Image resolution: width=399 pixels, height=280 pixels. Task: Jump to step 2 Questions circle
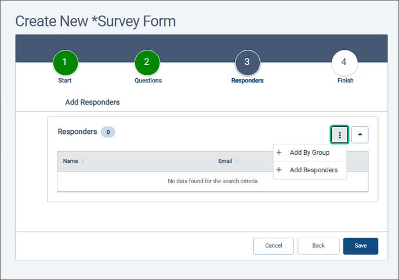point(147,62)
